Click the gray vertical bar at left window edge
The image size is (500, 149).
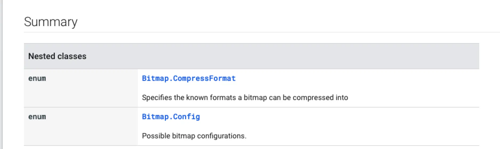(1, 74)
